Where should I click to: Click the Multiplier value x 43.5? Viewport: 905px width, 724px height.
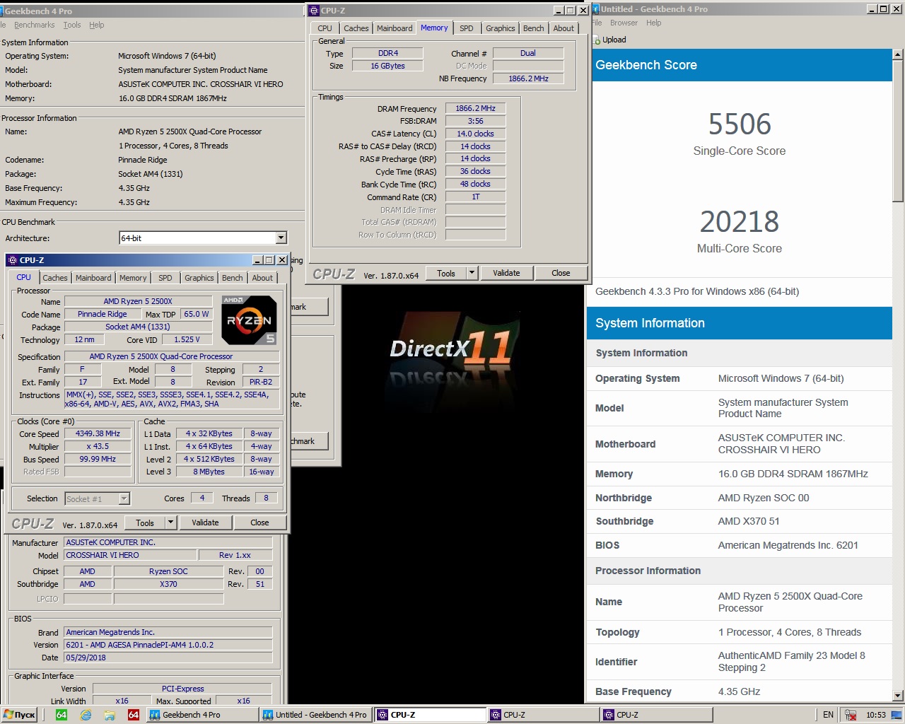point(98,446)
